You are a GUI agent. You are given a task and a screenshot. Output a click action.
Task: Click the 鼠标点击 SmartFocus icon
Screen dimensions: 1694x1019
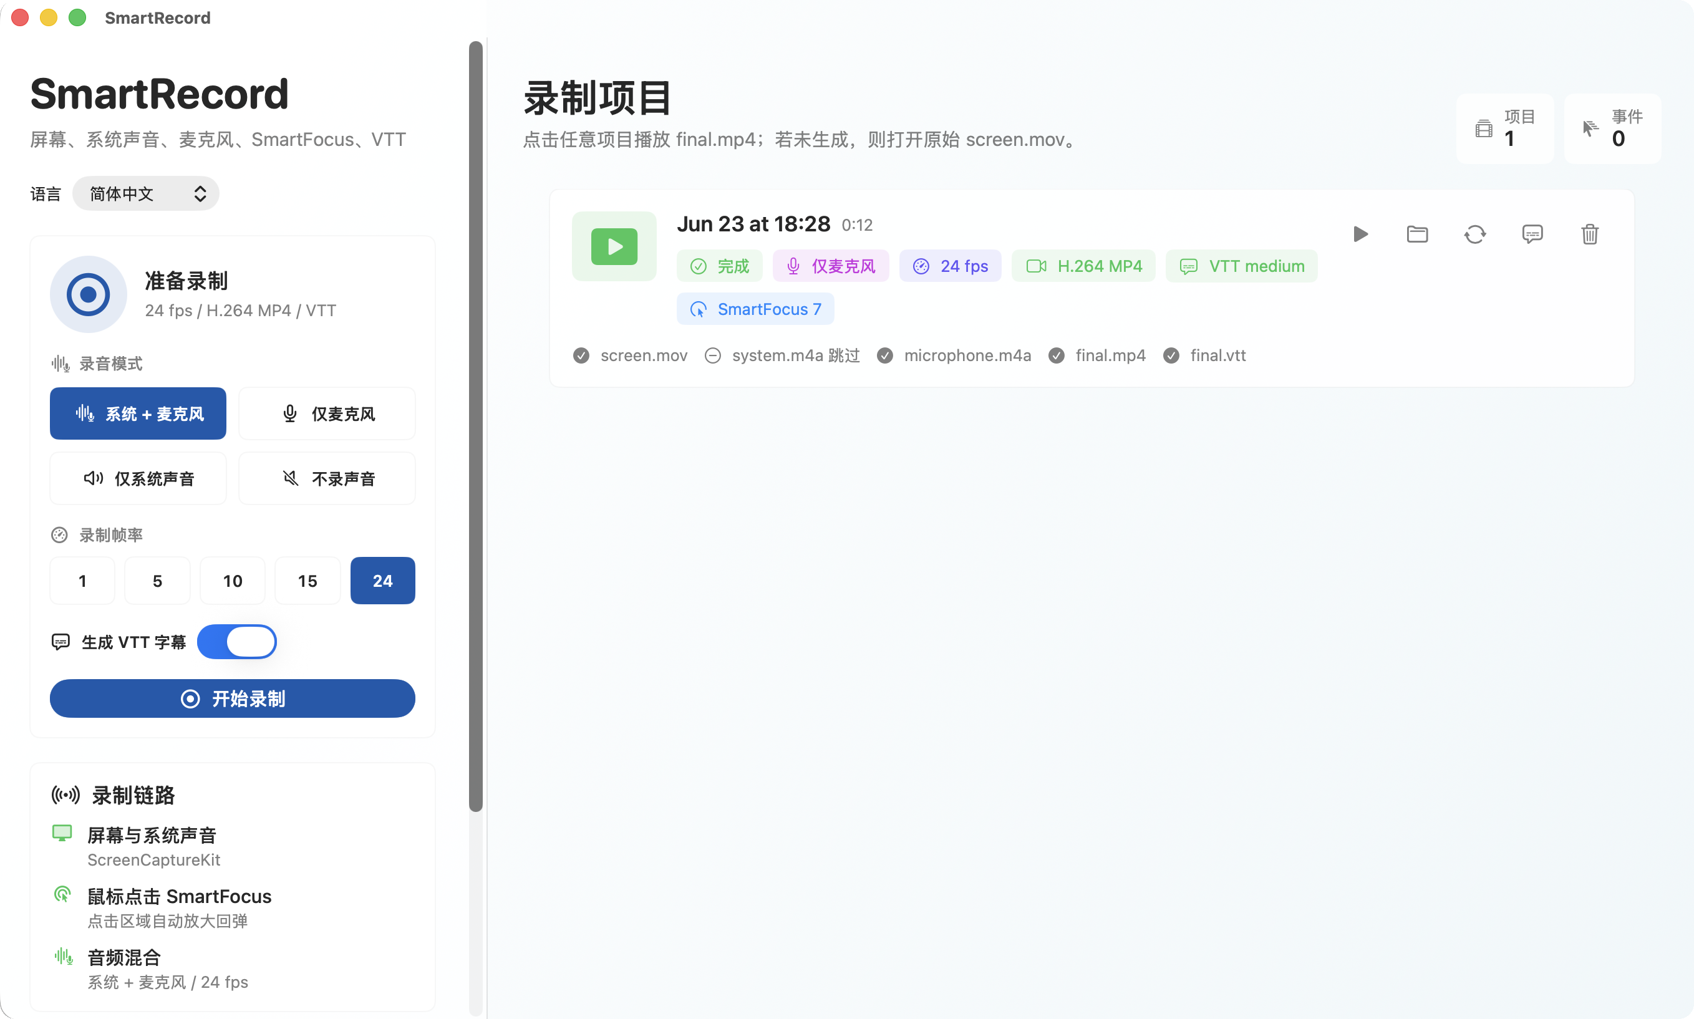62,895
